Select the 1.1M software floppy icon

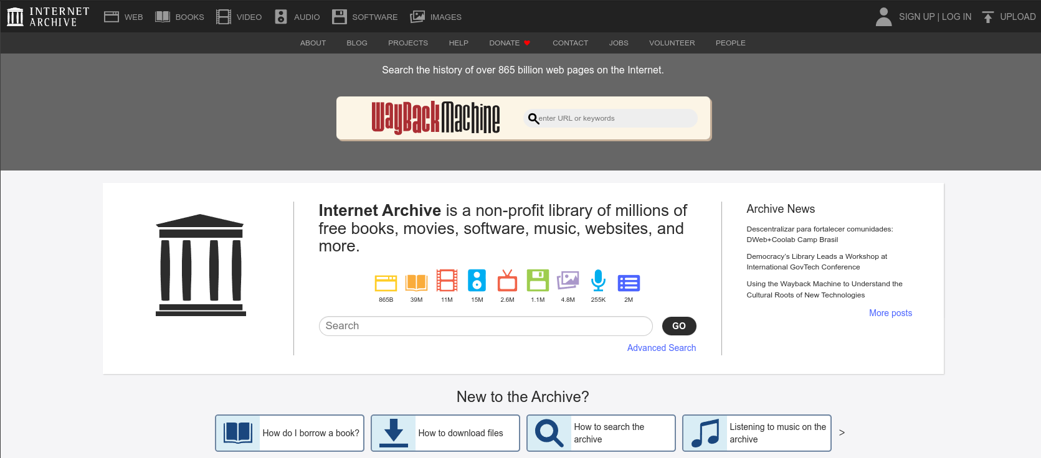(538, 281)
